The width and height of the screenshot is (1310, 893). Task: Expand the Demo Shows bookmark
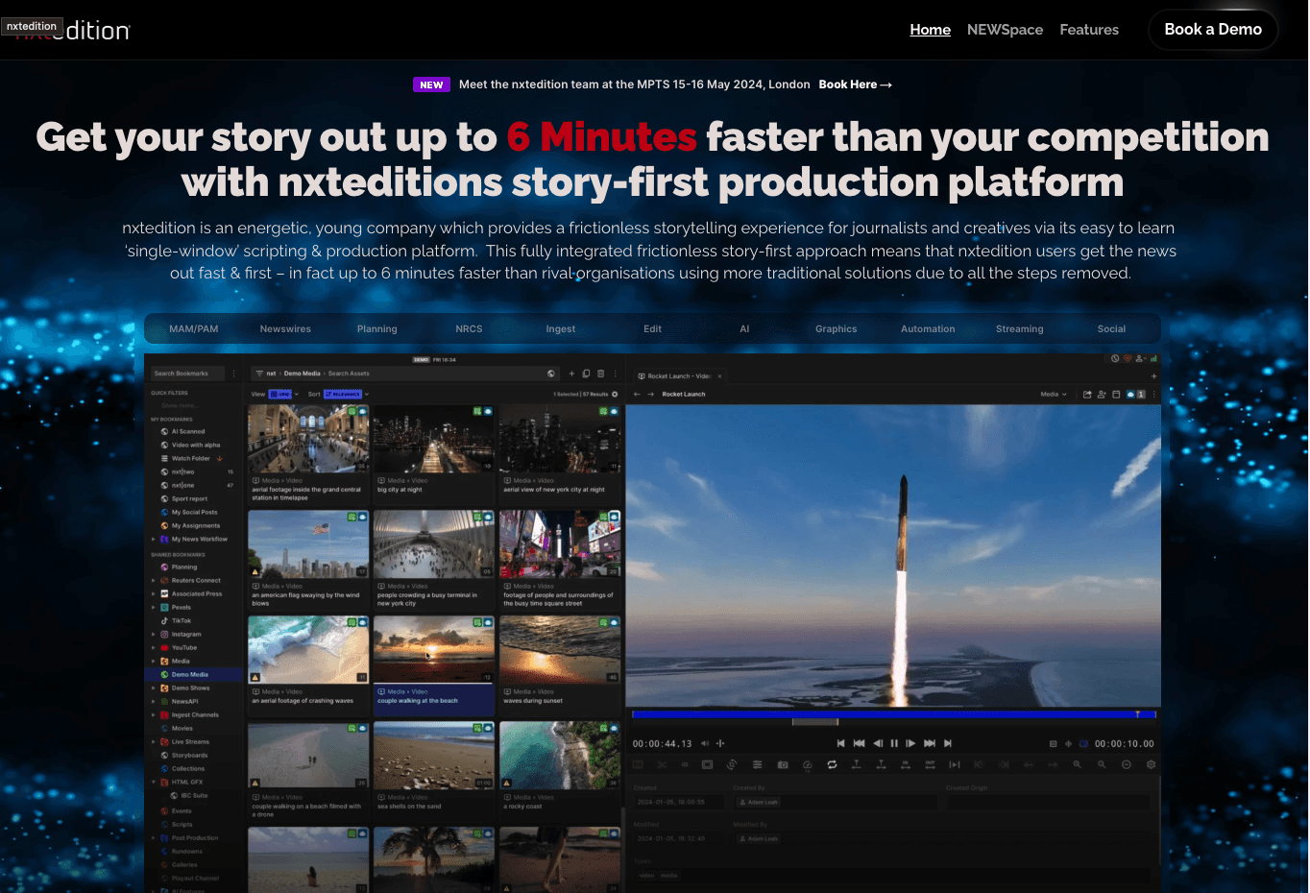coord(153,688)
